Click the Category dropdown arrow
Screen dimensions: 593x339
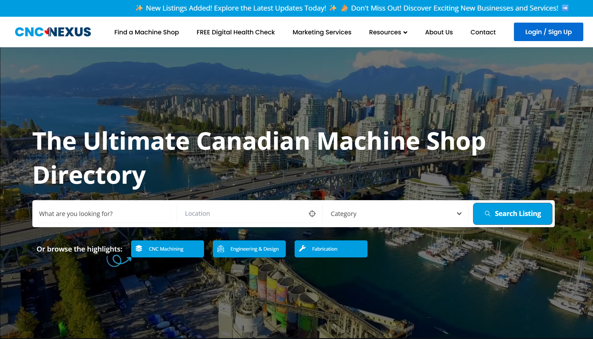(x=459, y=214)
